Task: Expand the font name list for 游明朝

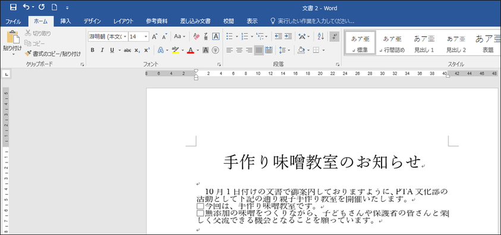Action: pyautogui.click(x=125, y=37)
